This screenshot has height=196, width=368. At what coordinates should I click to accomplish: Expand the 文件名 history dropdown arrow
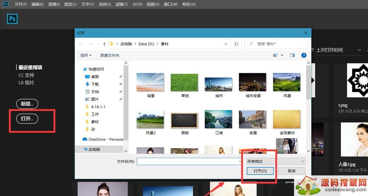240,161
